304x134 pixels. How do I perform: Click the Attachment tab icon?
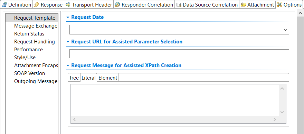click(x=243, y=4)
